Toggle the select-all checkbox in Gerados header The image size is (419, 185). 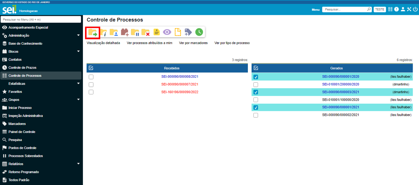(256, 68)
